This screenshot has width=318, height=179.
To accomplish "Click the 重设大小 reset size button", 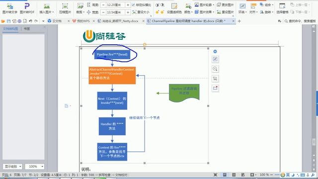I will (x=141, y=12).
